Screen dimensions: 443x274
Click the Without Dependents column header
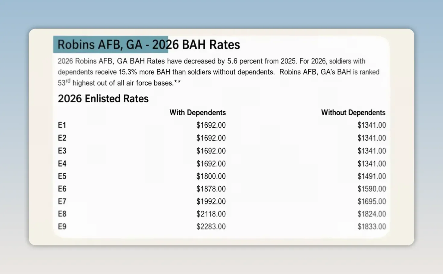click(x=353, y=113)
